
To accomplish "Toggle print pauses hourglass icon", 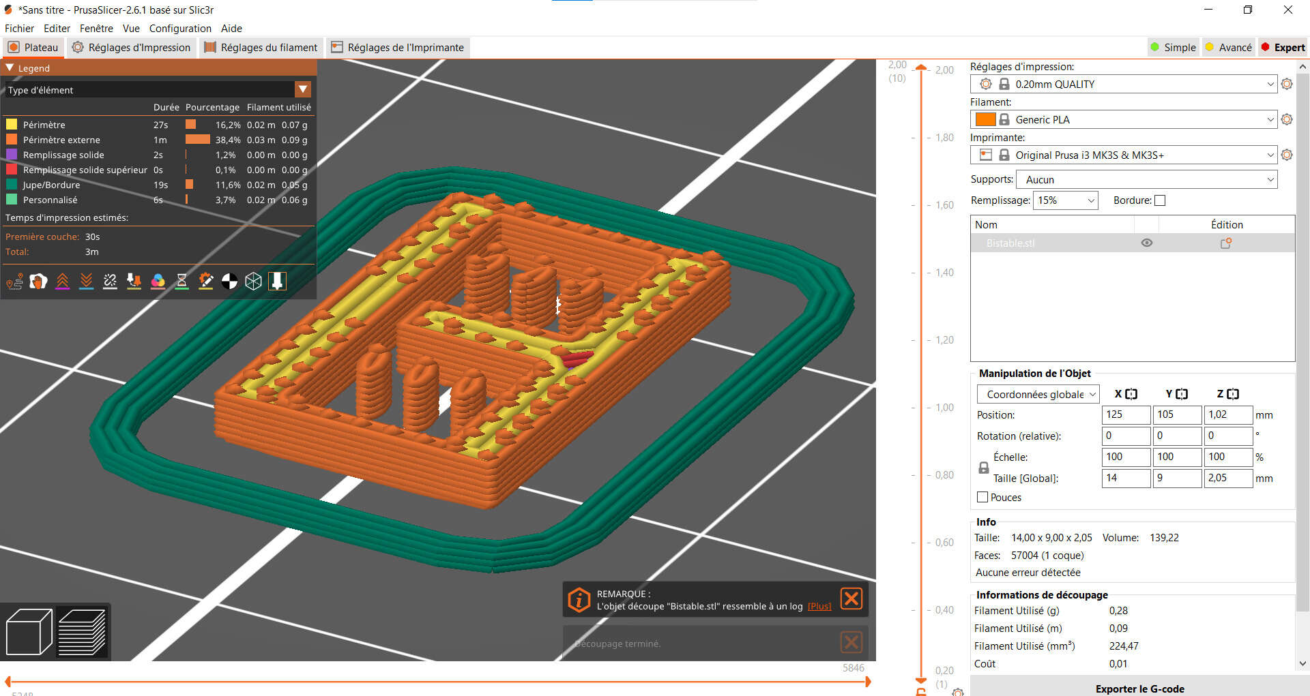I will (x=182, y=281).
